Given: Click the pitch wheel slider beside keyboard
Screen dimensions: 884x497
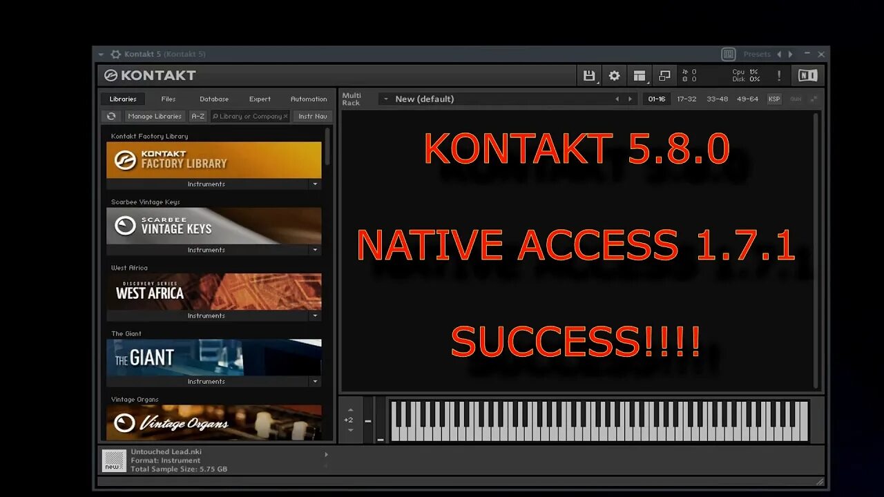Looking at the screenshot, I should tap(368, 420).
